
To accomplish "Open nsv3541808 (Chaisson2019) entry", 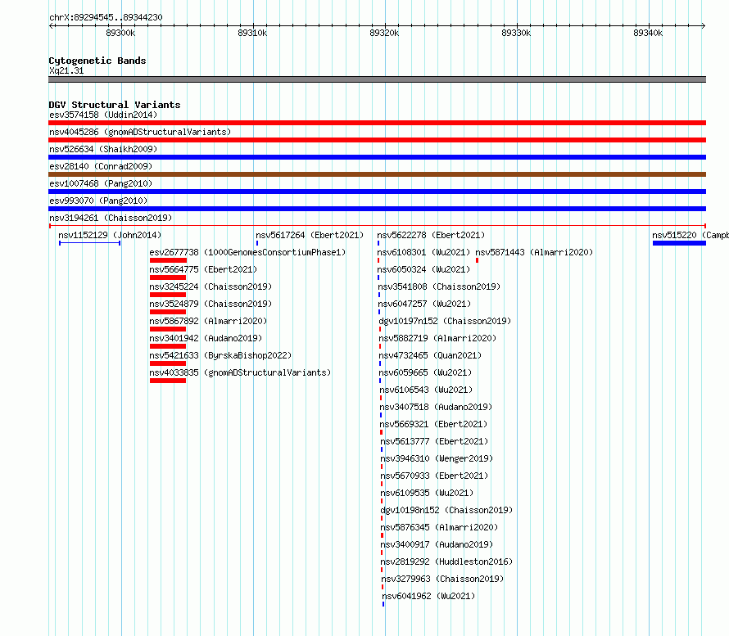I will pos(439,286).
